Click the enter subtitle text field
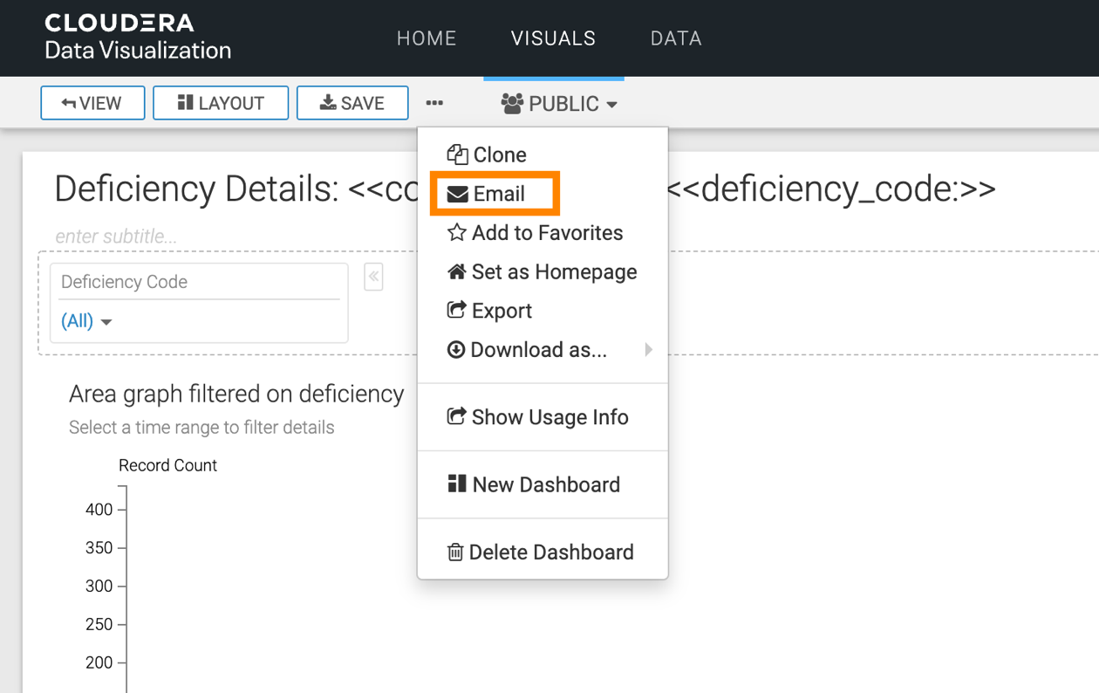Viewport: 1099px width, 693px height. point(116,237)
